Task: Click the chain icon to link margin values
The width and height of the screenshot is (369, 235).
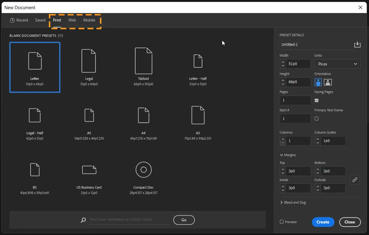Action: coord(355,180)
